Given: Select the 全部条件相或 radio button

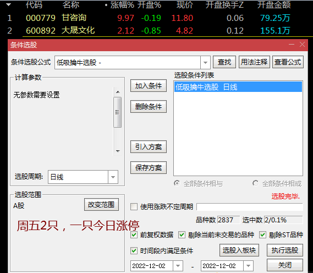Looking at the screenshot, I should 255,183.
